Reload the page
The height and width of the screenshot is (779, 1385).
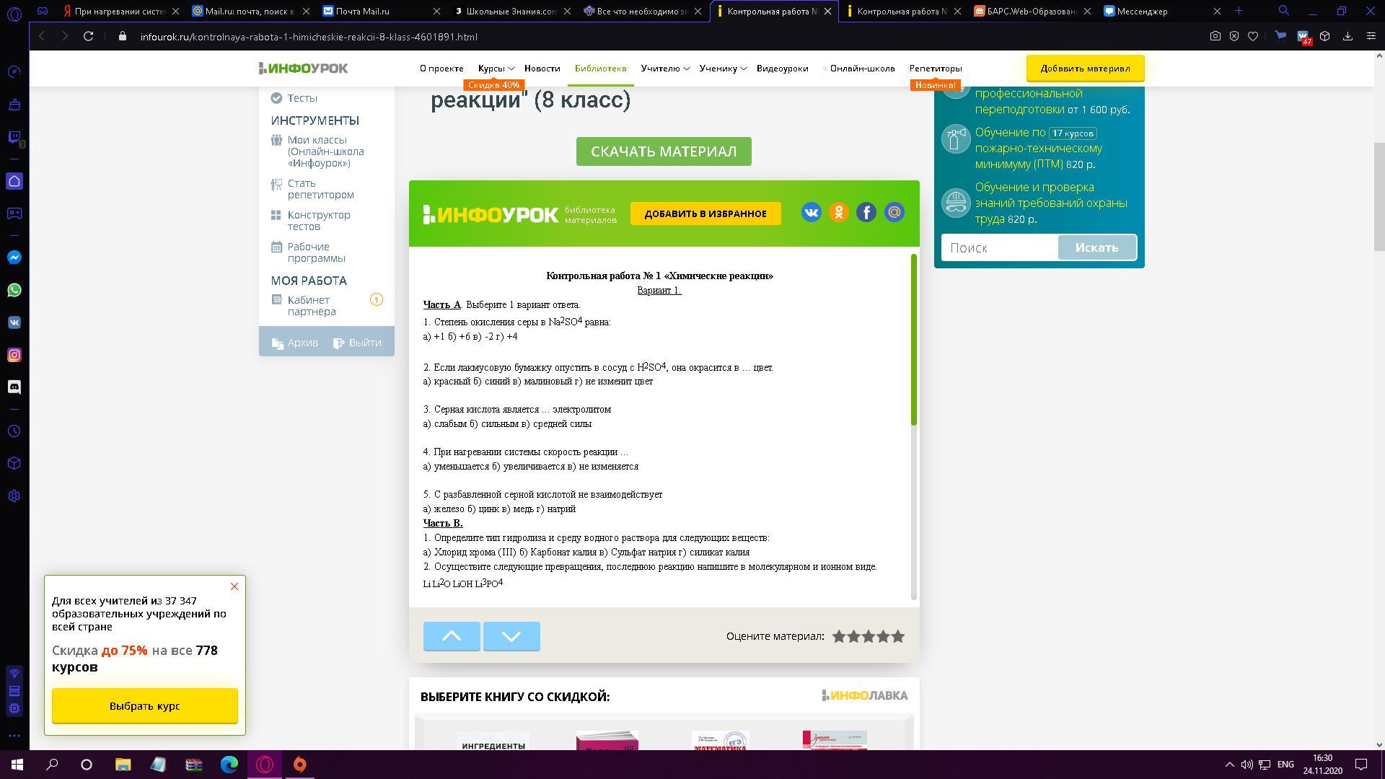tap(88, 36)
